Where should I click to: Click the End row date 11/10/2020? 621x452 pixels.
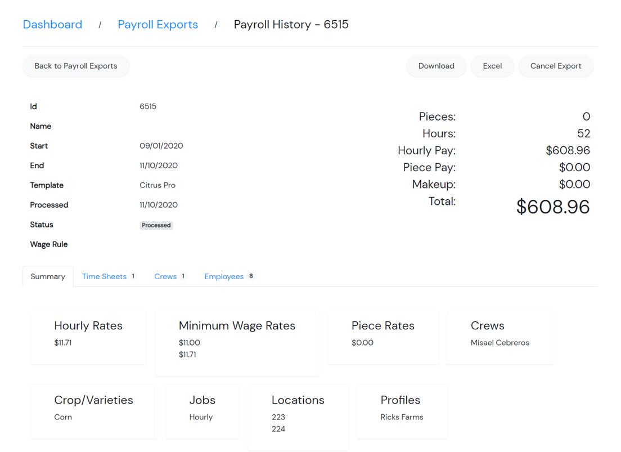(159, 165)
